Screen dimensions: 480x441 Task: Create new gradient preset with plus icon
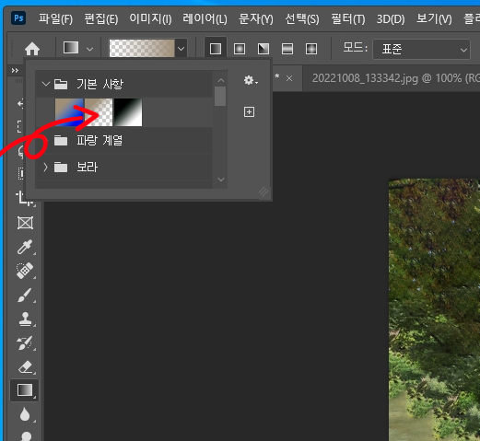pyautogui.click(x=249, y=112)
